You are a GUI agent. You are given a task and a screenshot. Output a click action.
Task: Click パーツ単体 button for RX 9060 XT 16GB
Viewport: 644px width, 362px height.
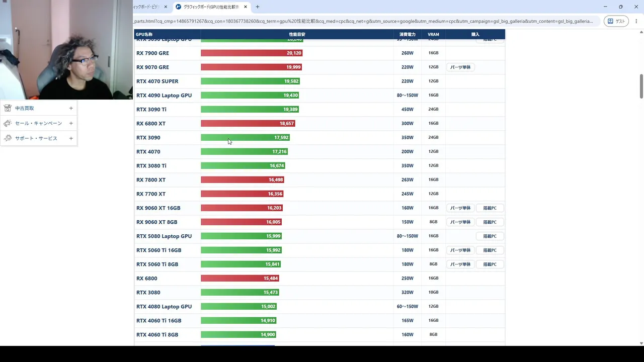[x=460, y=208]
